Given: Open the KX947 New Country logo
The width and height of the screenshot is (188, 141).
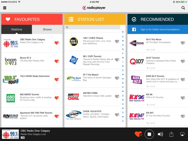Looking at the screenshot, I should click(137, 116).
